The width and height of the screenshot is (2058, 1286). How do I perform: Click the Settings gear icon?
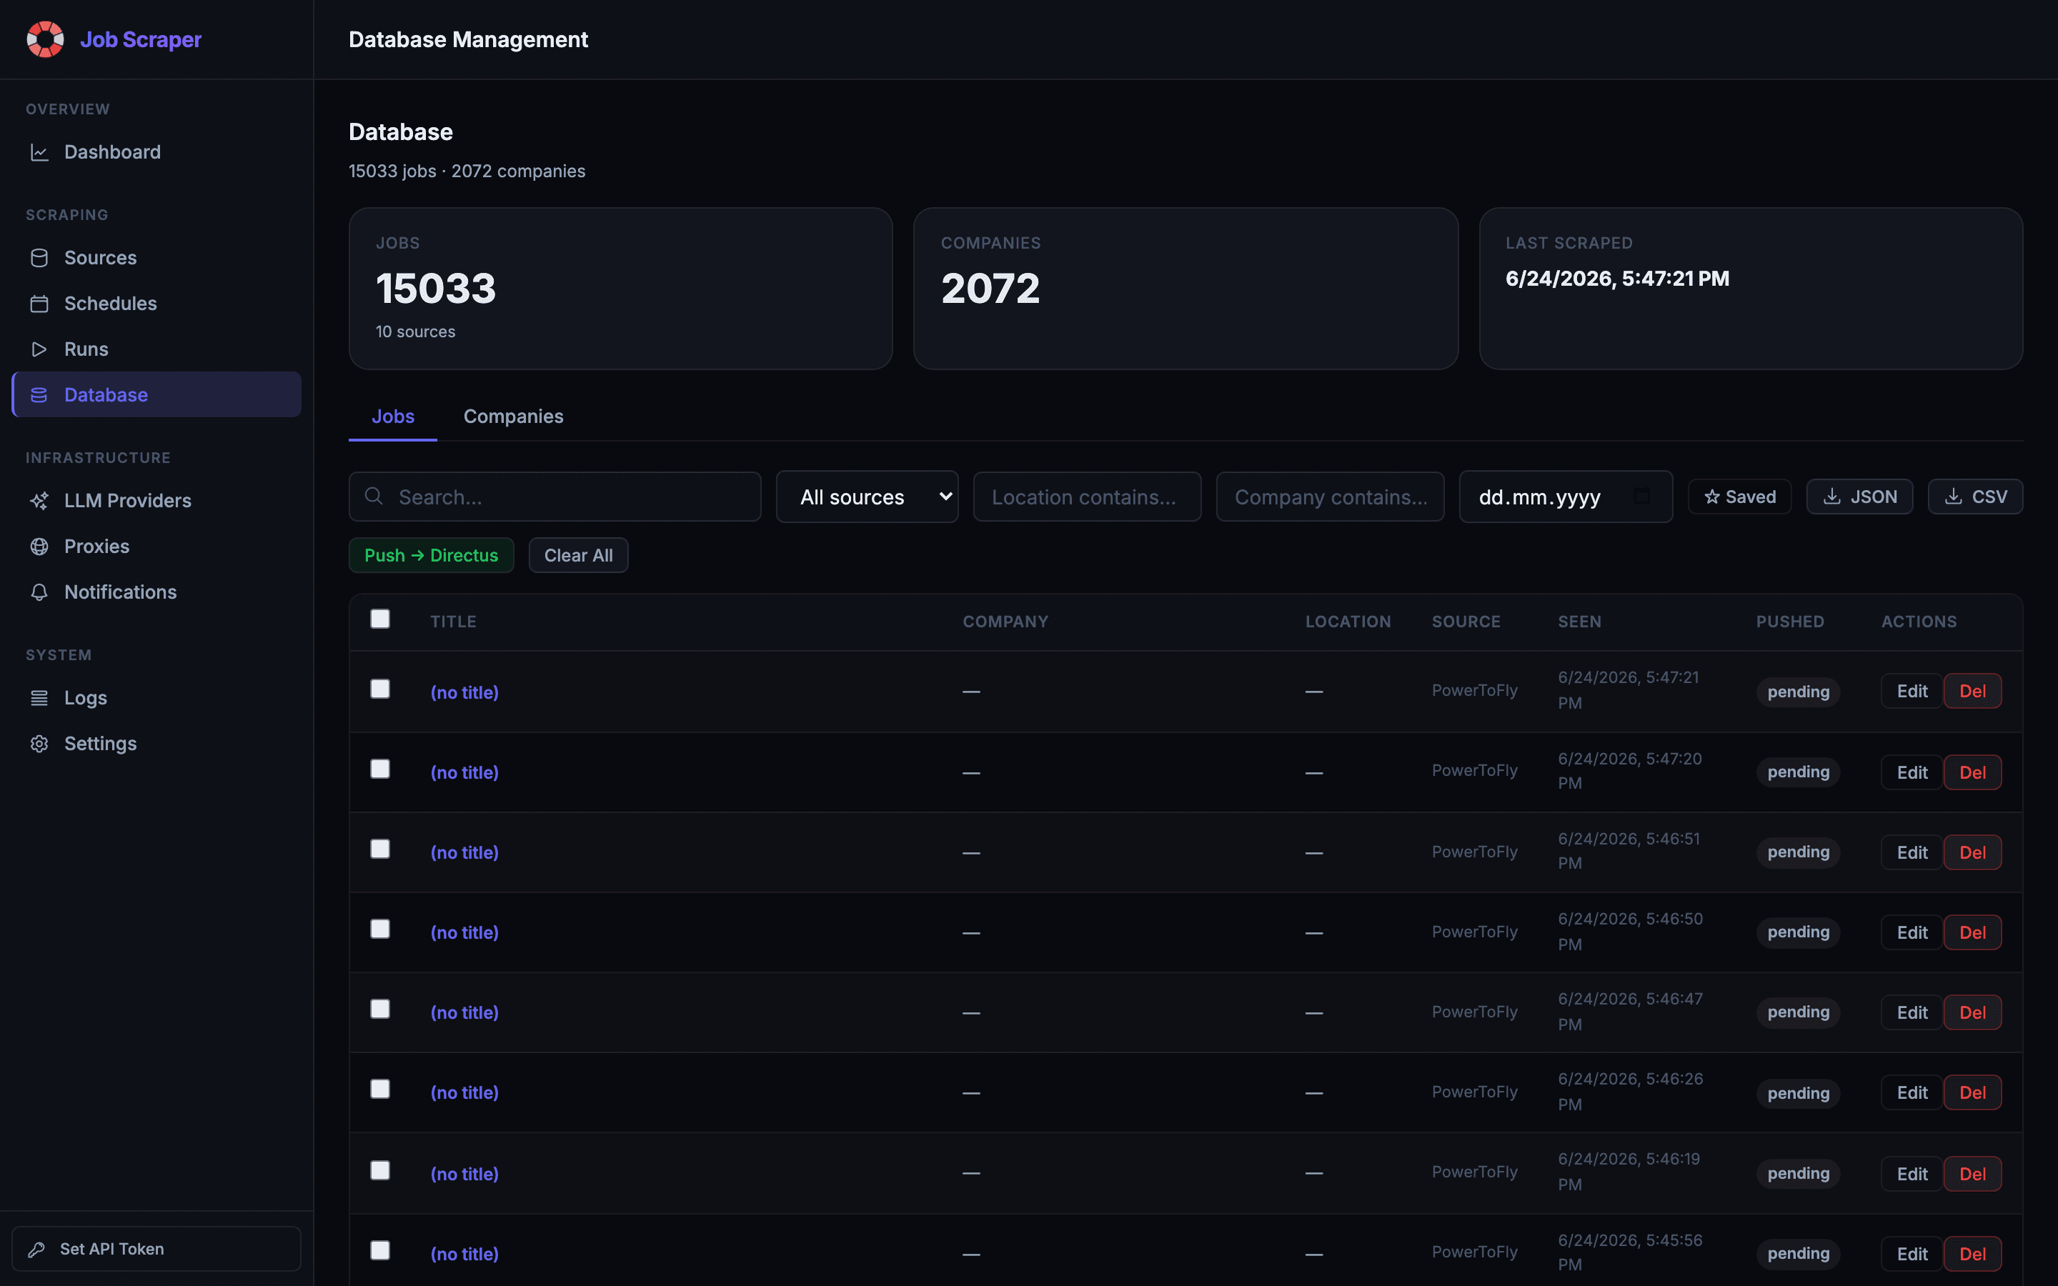click(39, 744)
